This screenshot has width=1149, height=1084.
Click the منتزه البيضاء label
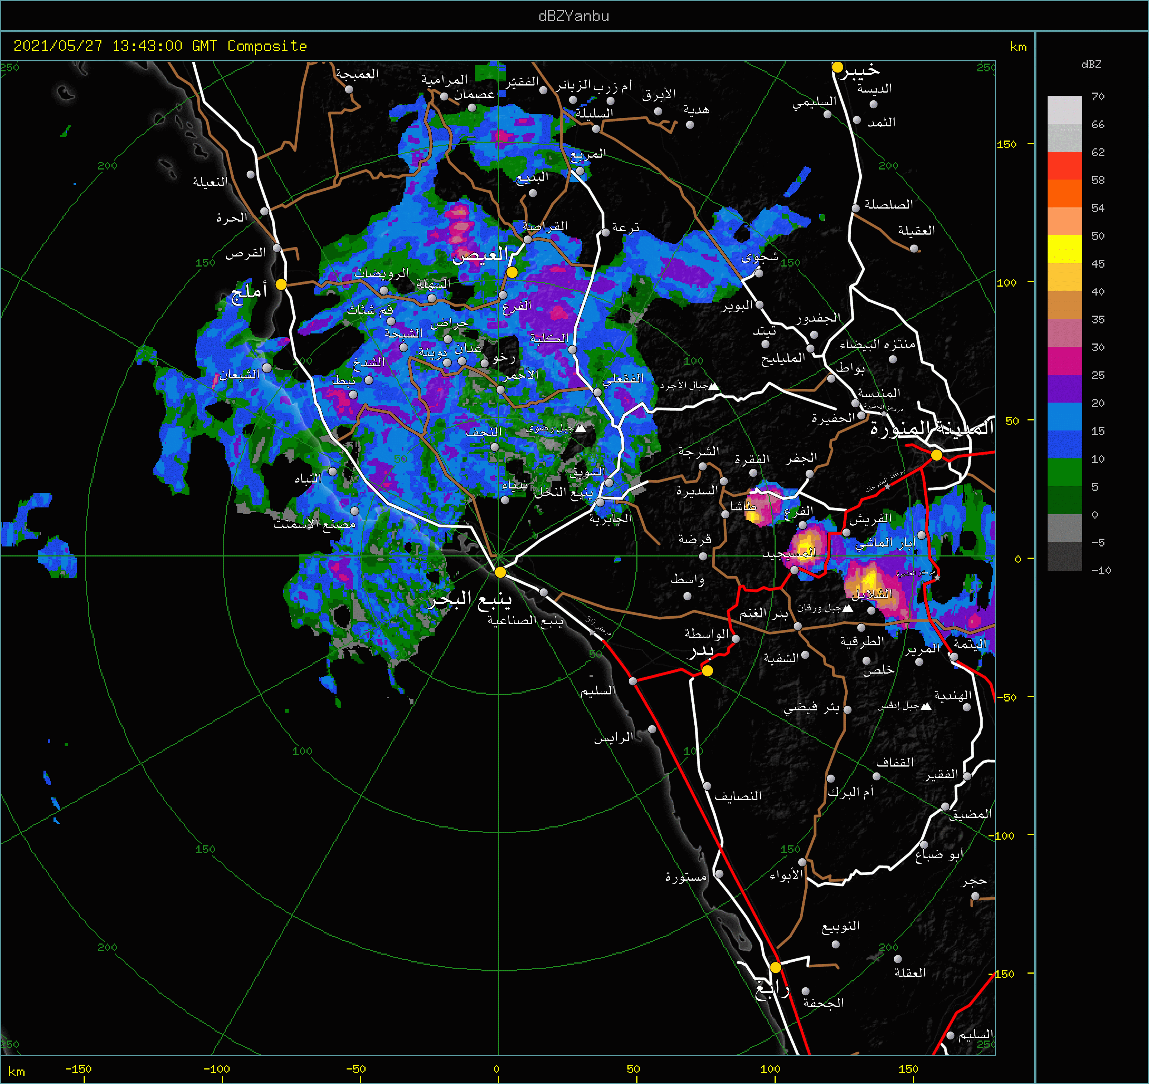coord(877,344)
